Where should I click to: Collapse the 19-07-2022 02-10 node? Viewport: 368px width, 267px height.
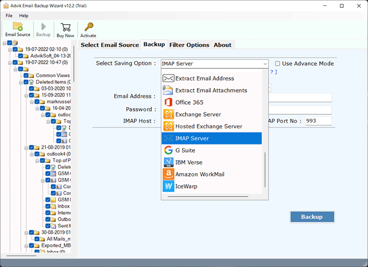(10, 50)
